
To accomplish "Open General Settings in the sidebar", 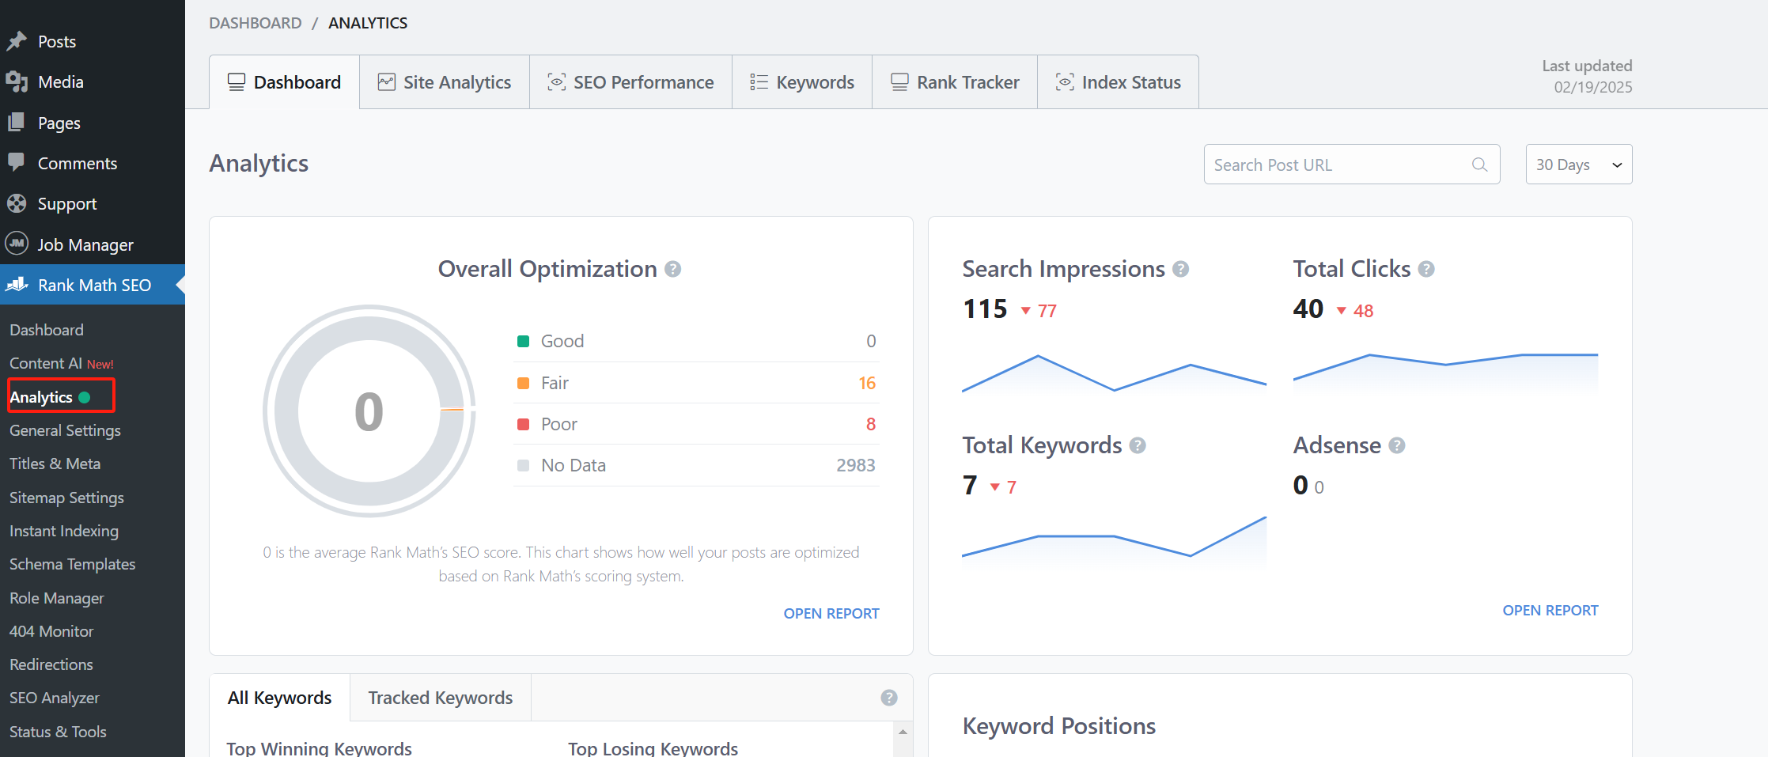I will 65,430.
